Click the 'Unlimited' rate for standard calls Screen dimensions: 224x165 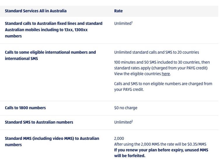123,23
